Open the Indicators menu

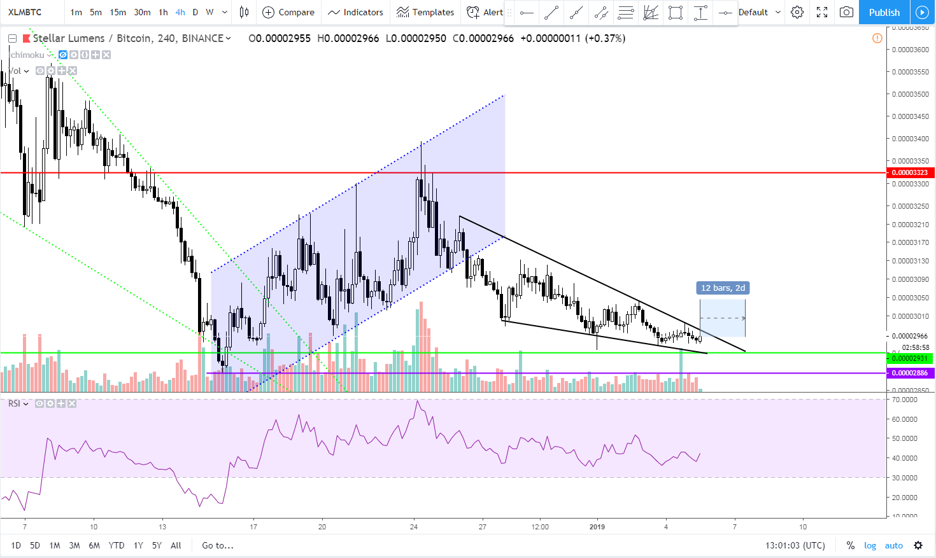[355, 12]
